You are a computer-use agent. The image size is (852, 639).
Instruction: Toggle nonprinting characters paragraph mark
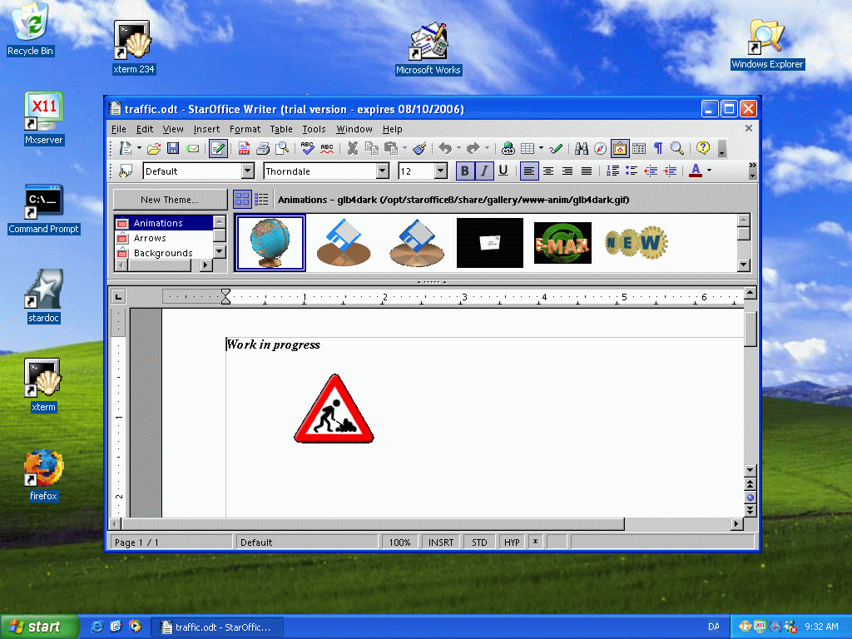(658, 148)
